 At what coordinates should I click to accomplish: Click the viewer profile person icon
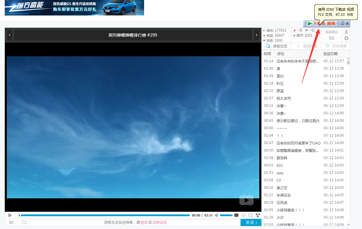[346, 32]
